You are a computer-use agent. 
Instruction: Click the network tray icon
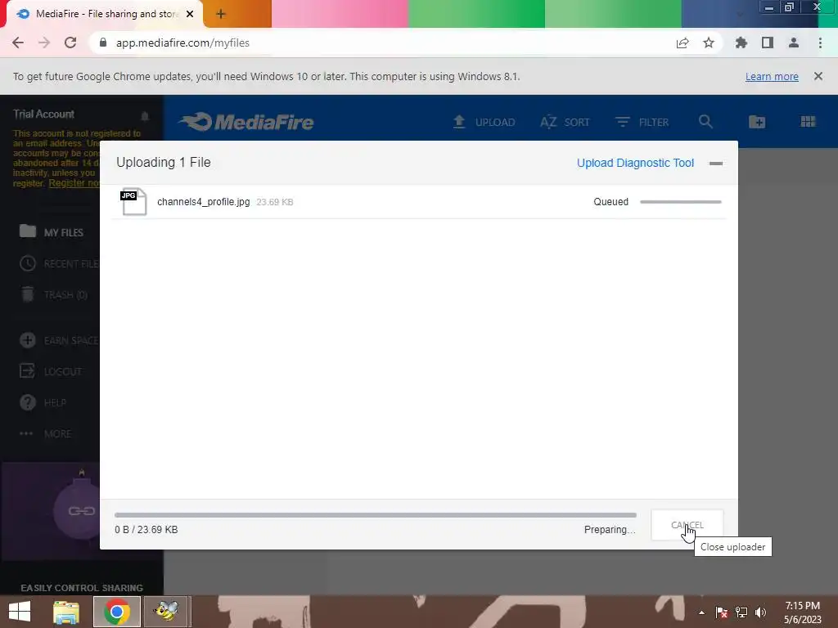coord(741,612)
